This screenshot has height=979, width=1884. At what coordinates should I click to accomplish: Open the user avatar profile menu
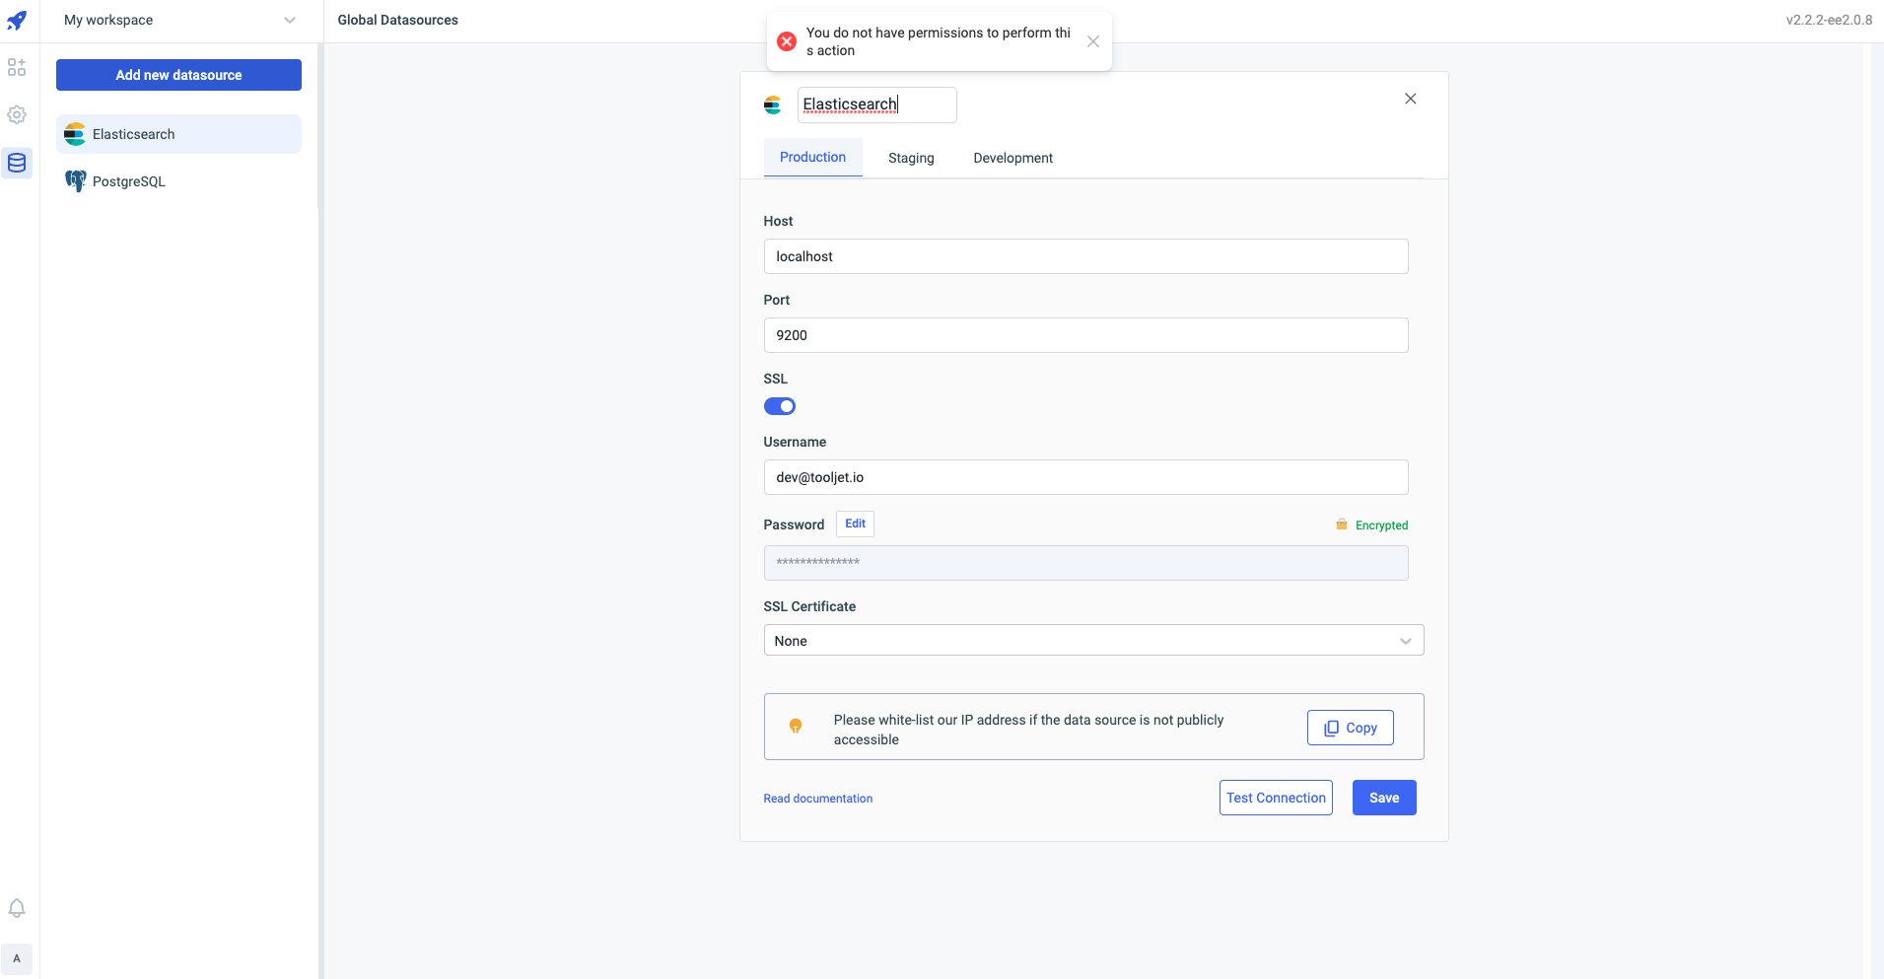[17, 958]
